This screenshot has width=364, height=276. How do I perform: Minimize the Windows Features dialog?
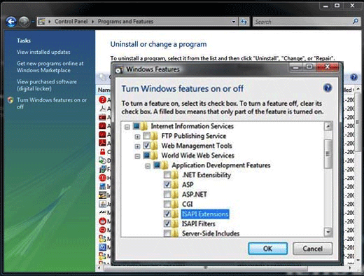(296, 67)
